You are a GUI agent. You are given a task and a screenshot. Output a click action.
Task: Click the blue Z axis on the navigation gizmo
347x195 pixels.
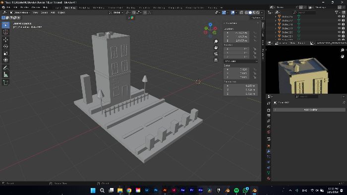(x=210, y=25)
